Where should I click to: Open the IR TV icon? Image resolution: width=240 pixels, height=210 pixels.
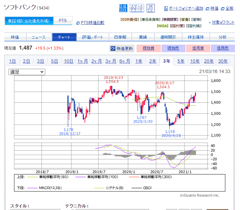click(151, 8)
